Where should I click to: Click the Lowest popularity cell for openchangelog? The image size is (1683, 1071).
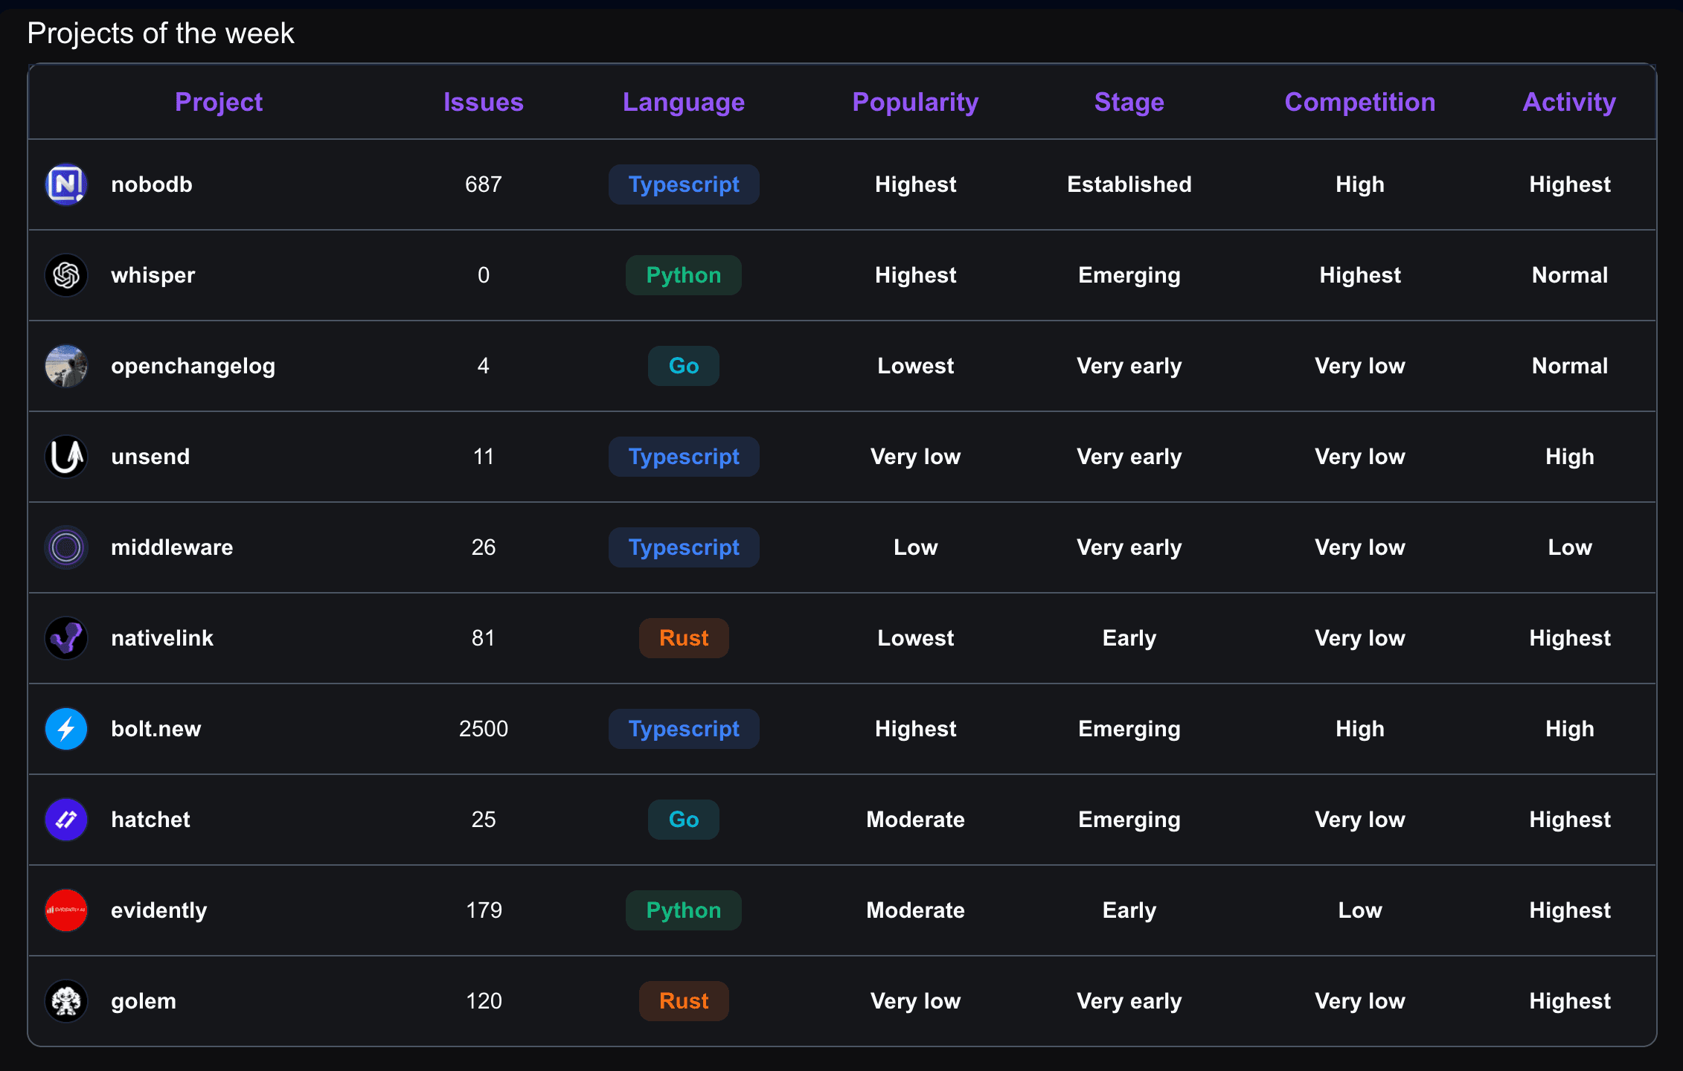(x=915, y=366)
